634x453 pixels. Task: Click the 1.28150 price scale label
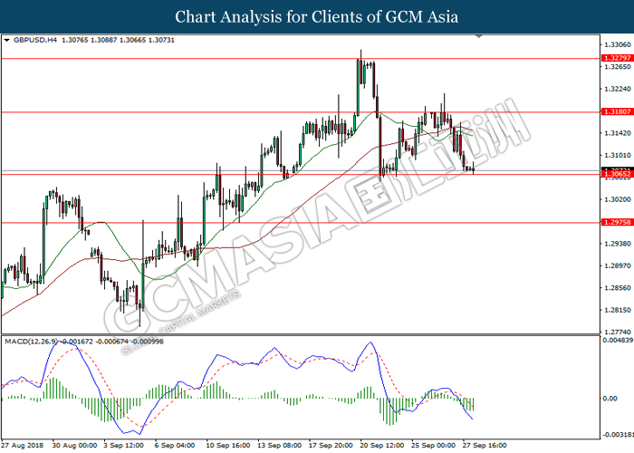pyautogui.click(x=618, y=310)
